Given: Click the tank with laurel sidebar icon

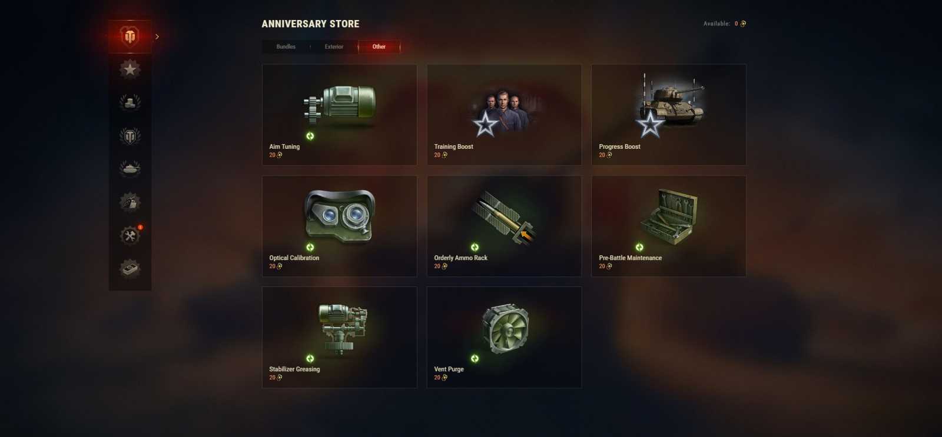Looking at the screenshot, I should pyautogui.click(x=130, y=169).
